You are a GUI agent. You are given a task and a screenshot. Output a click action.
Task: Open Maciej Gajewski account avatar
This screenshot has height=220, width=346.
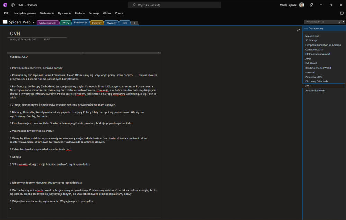(302, 5)
